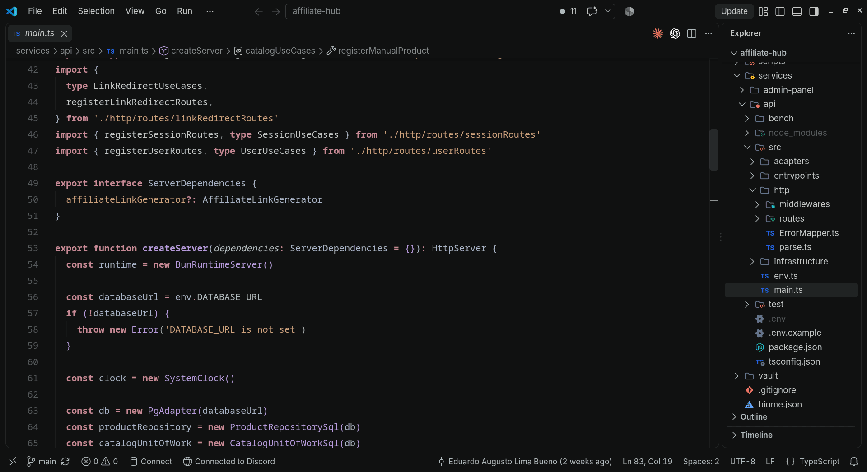Open the Run menu
This screenshot has height=472, width=867.
pos(185,11)
